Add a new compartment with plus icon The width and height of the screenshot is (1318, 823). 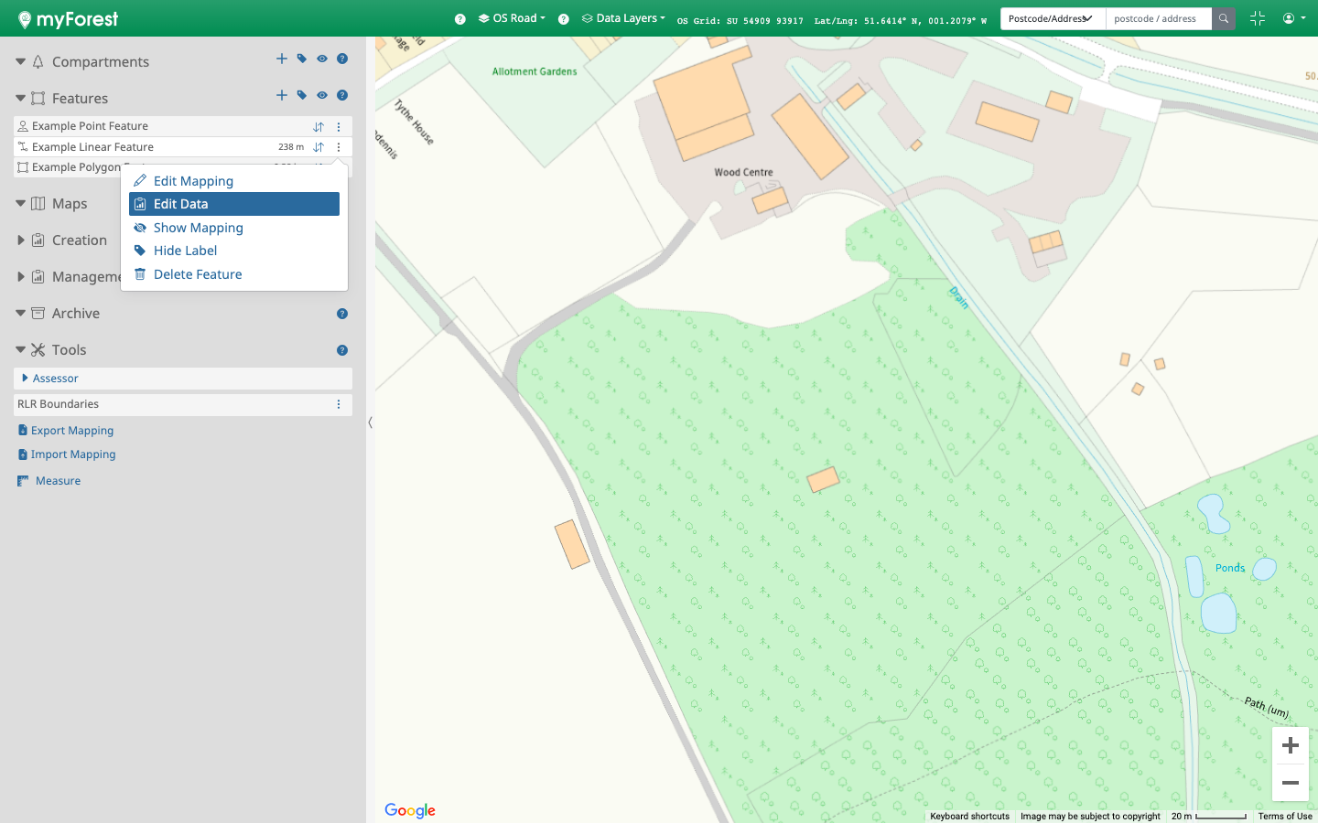(x=282, y=59)
